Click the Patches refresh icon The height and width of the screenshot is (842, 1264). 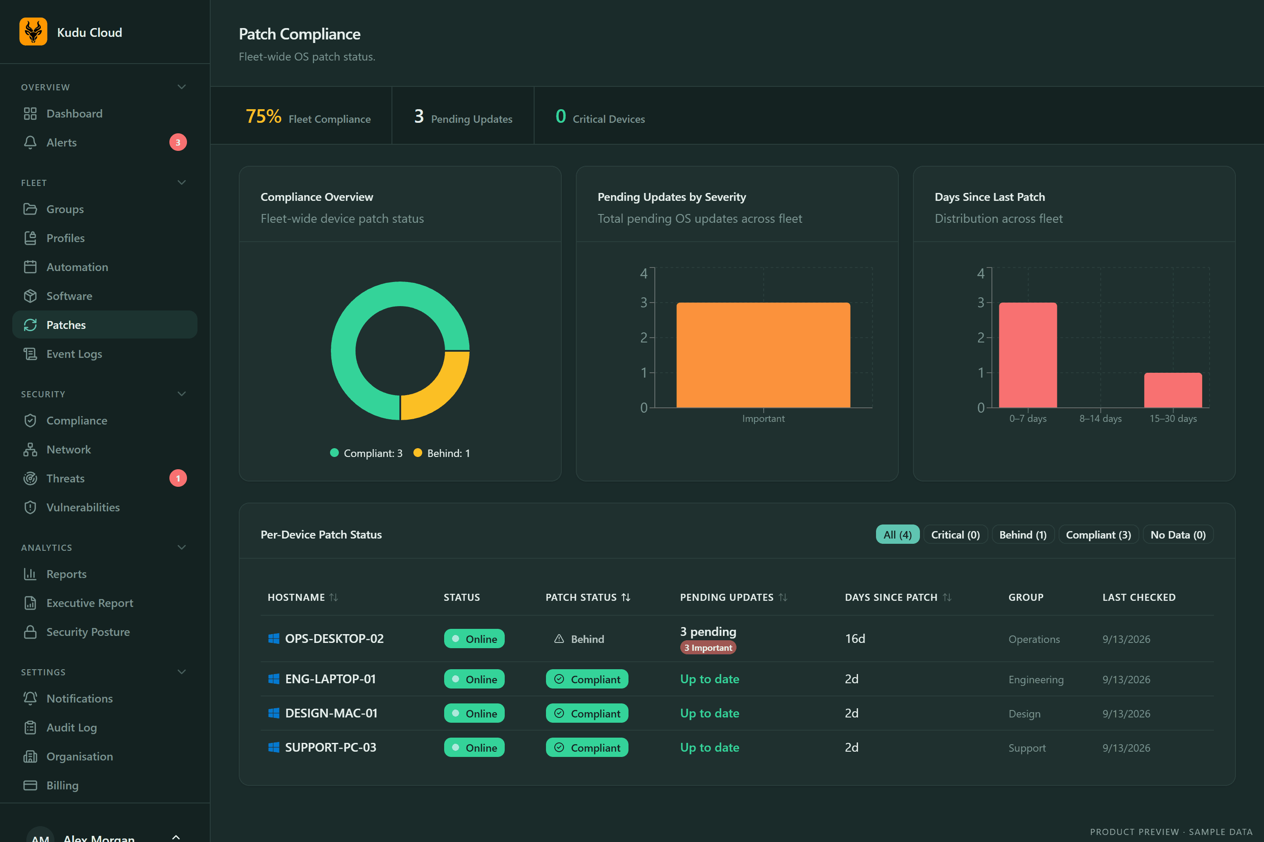pos(30,325)
